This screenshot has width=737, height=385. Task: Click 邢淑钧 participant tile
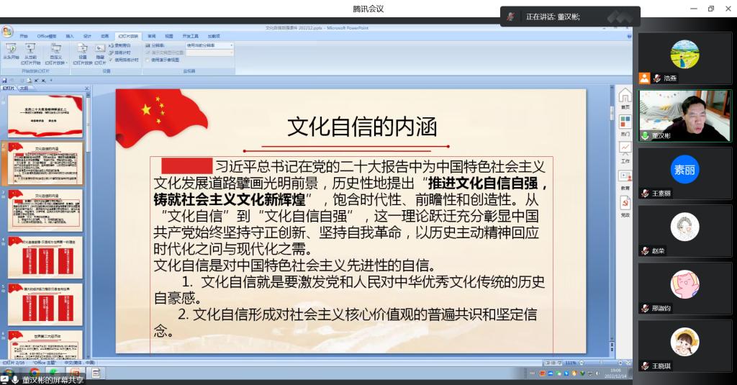[685, 288]
